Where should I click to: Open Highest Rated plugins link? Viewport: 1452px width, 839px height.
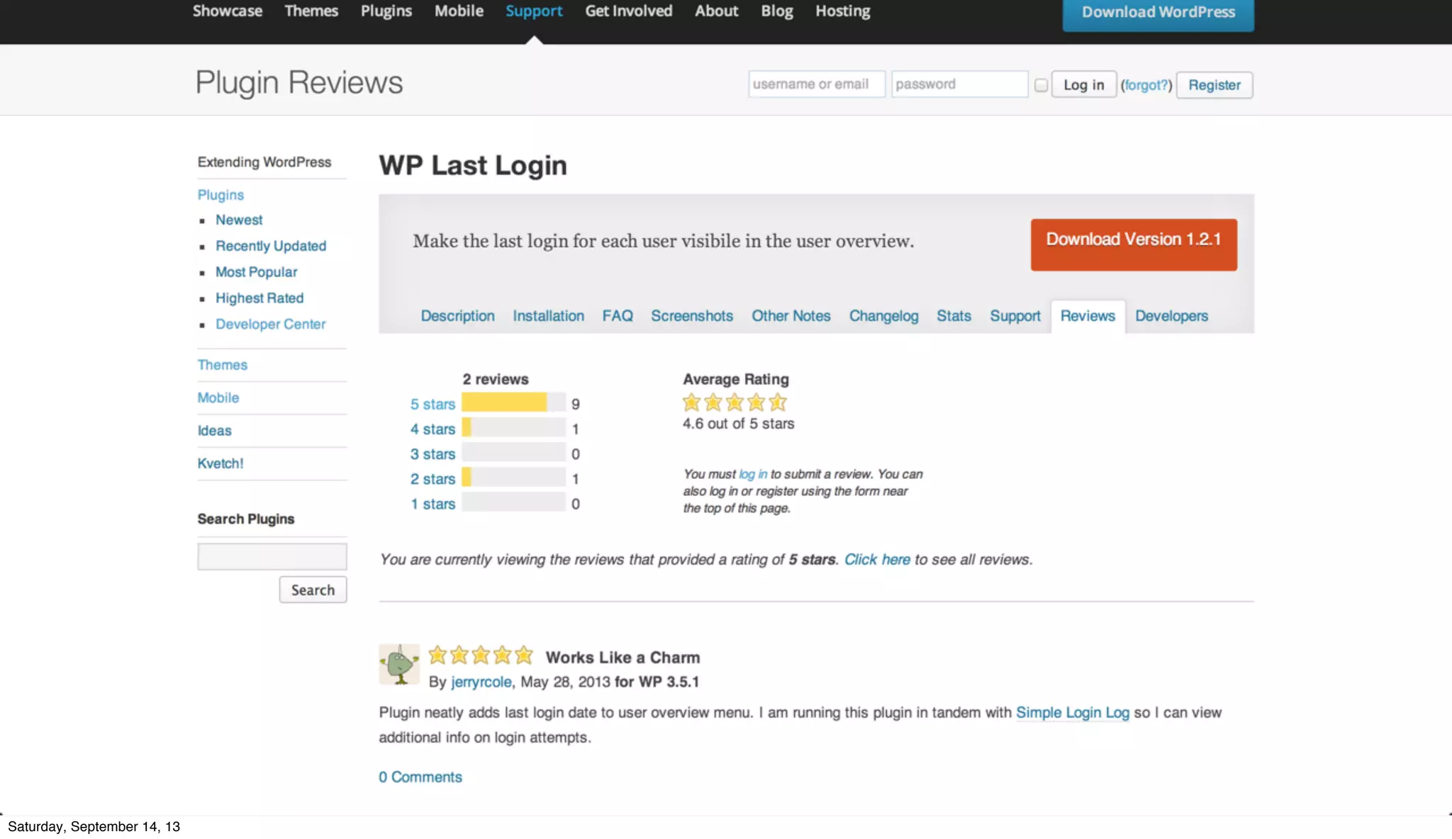point(259,298)
